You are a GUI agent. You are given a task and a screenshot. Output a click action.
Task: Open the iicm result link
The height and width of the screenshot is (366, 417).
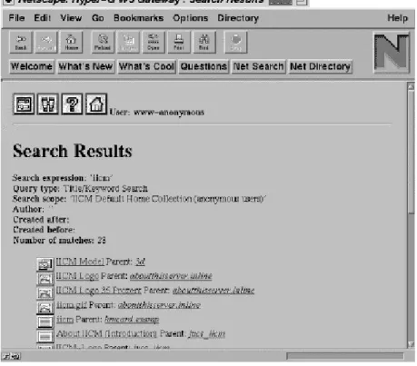pyautogui.click(x=65, y=319)
